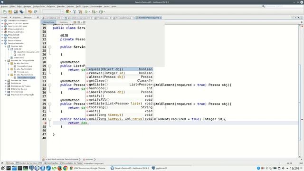Choose remover(Integer id) from completion list

119,73
